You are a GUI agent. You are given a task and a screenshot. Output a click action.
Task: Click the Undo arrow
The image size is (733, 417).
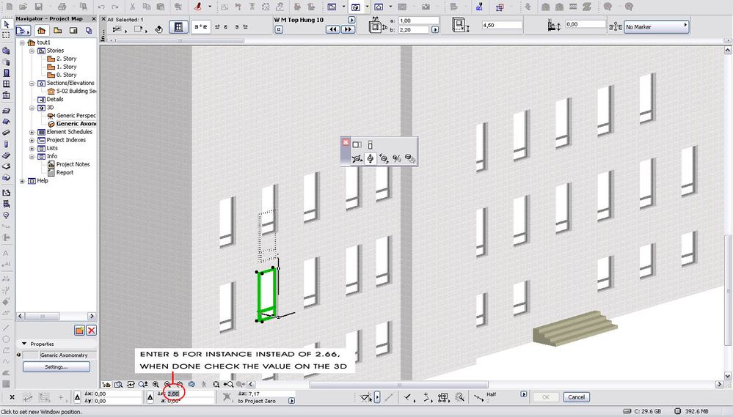click(101, 7)
